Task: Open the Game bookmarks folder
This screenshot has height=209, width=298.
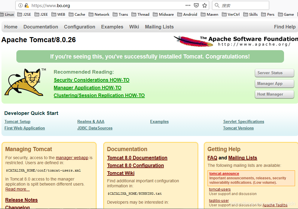Action: [x=286, y=15]
